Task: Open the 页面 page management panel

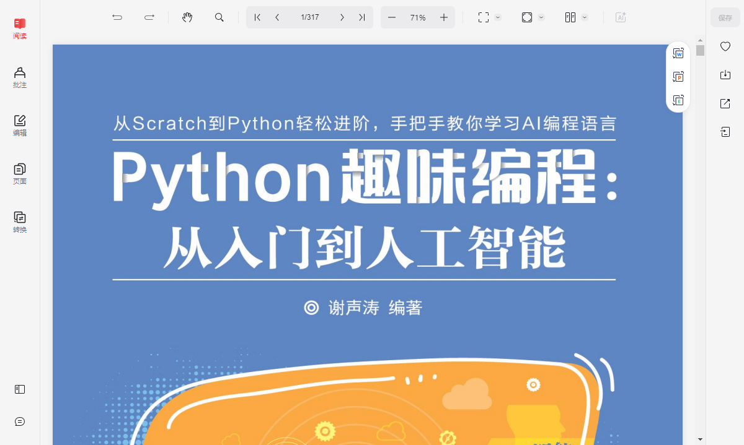Action: 20,174
